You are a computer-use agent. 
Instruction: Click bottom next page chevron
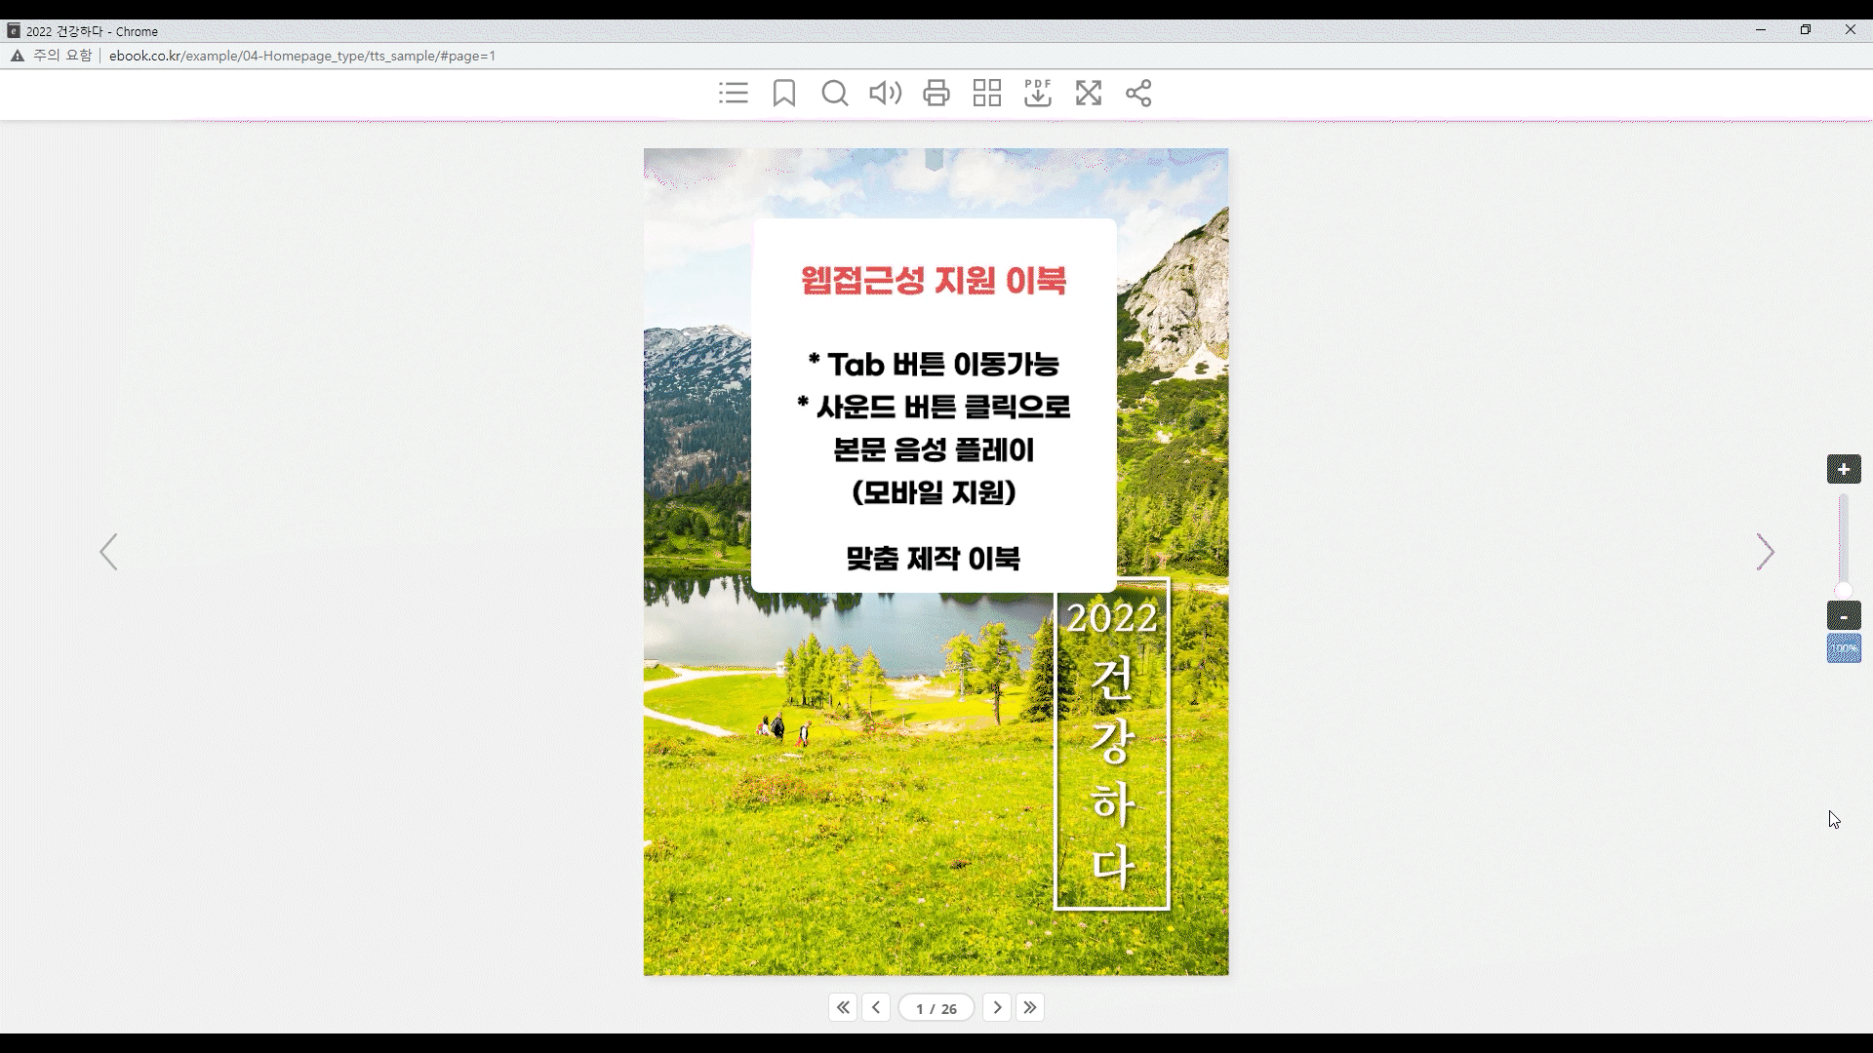tap(997, 1007)
